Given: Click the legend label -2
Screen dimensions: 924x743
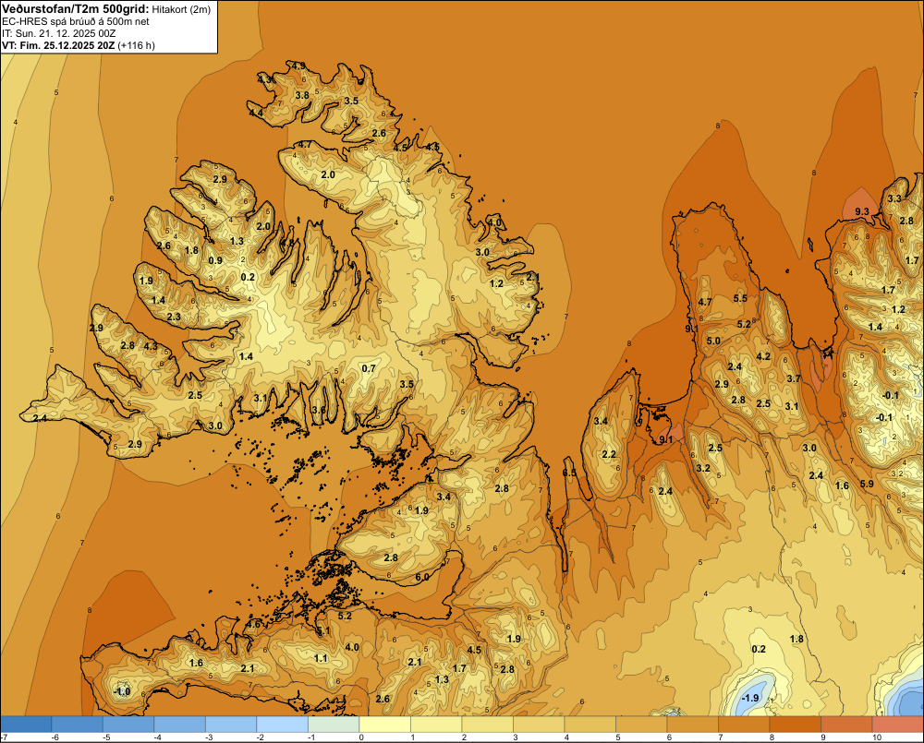Looking at the screenshot, I should click(261, 737).
